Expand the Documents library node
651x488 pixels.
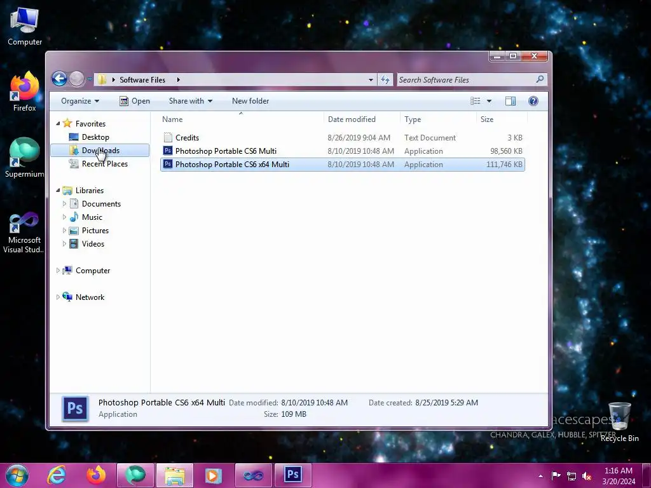[64, 204]
